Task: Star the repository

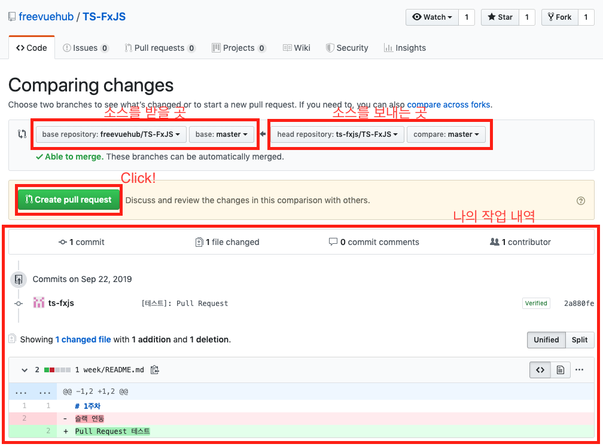Action: (500, 17)
